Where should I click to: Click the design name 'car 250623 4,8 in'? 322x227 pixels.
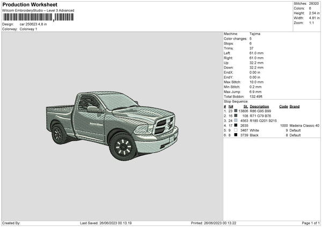[33, 24]
